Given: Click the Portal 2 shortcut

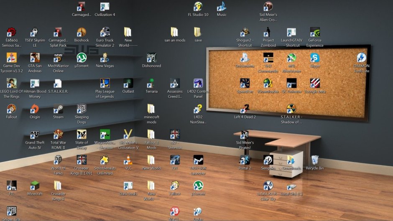Looking at the screenshot, I should (x=245, y=160).
